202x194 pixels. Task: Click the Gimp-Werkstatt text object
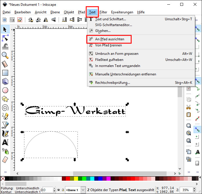[x=75, y=111]
